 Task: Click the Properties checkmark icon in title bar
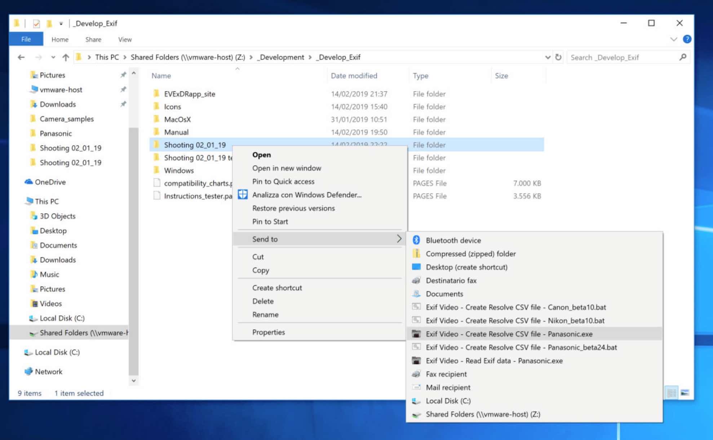(x=36, y=23)
